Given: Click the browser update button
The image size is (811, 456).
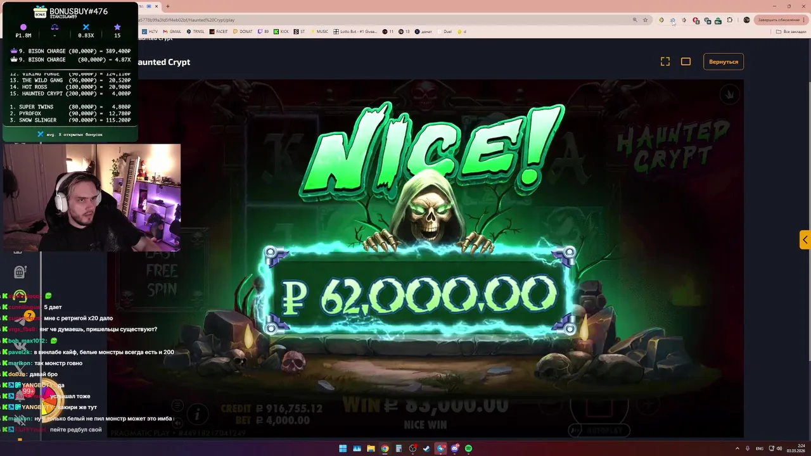Looking at the screenshot, I should (x=780, y=20).
